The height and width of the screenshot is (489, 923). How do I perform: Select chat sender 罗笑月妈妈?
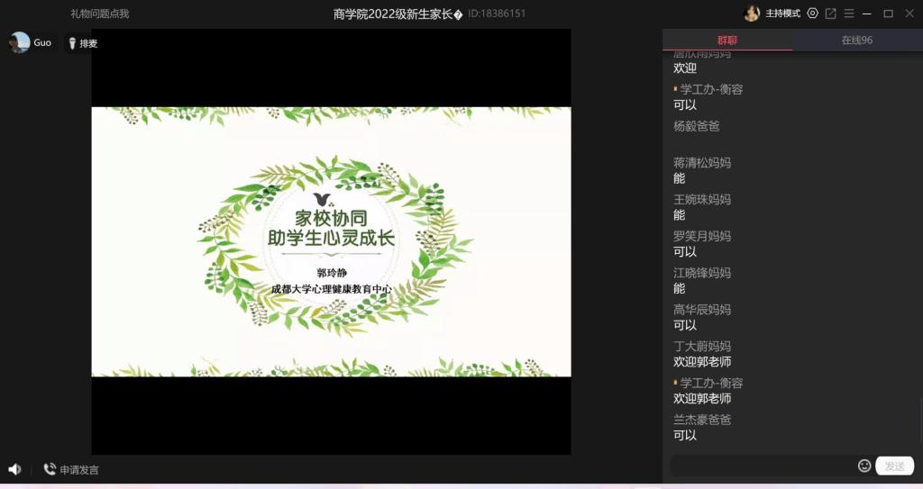702,236
